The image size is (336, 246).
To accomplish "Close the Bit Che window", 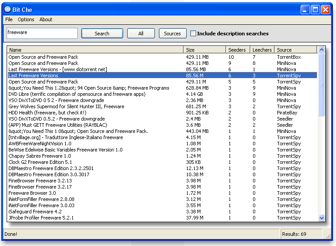I will (326, 10).
